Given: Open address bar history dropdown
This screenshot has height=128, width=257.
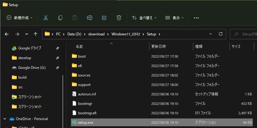Looking at the screenshot, I should (x=211, y=34).
